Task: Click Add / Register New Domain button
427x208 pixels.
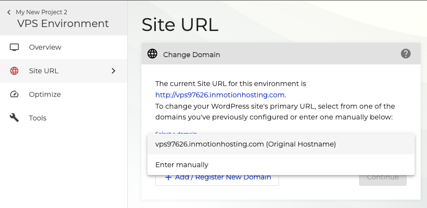Action: tap(222, 178)
